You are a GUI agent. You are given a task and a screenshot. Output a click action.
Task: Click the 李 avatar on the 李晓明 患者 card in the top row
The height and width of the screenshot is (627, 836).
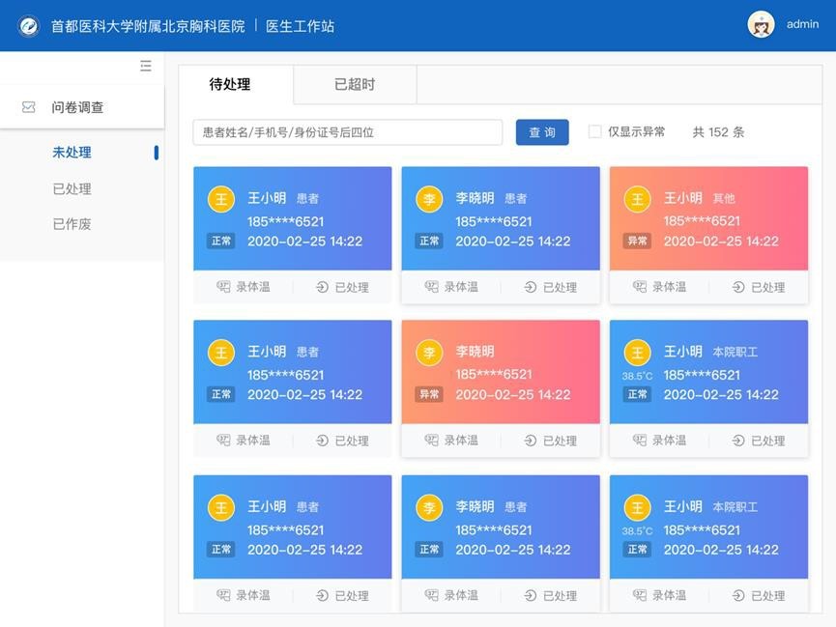click(429, 199)
